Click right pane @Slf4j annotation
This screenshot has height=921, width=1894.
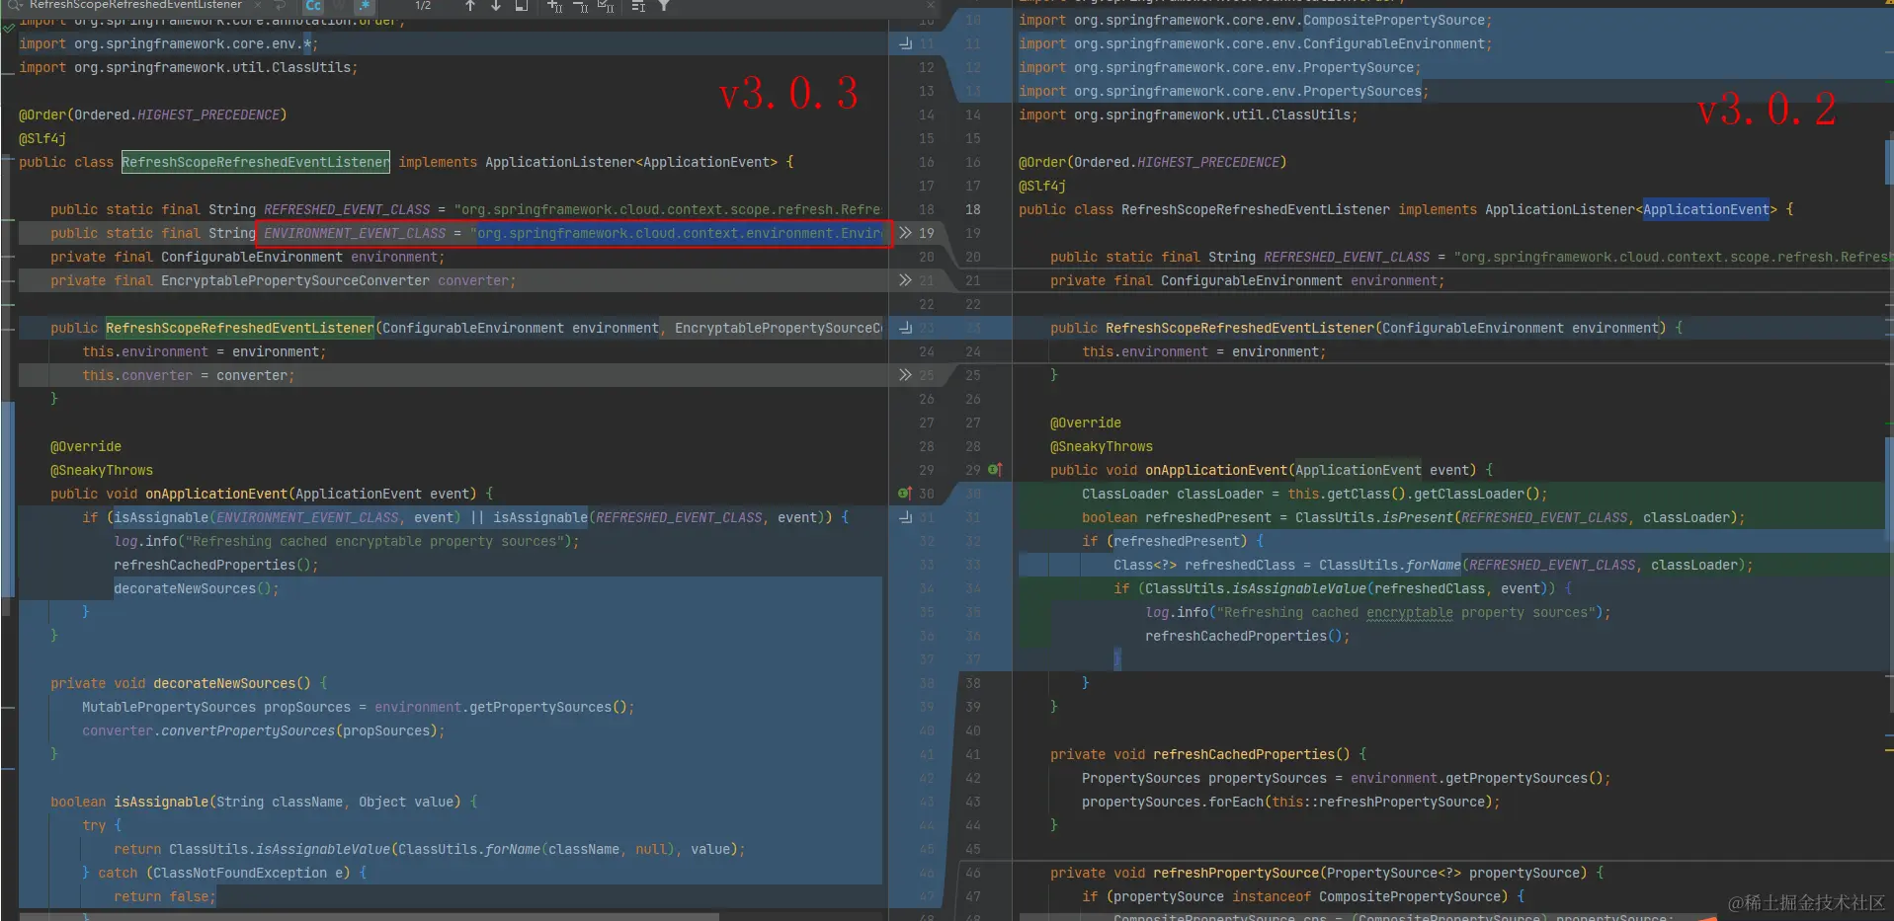[x=1042, y=186]
